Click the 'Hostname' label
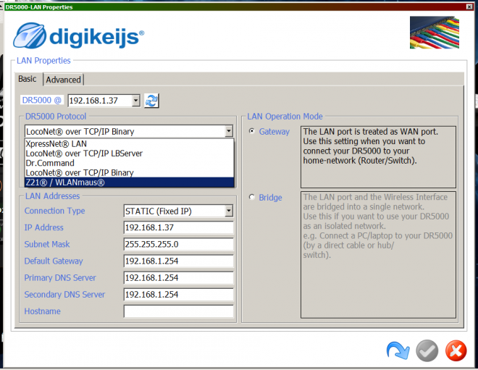 [43, 311]
